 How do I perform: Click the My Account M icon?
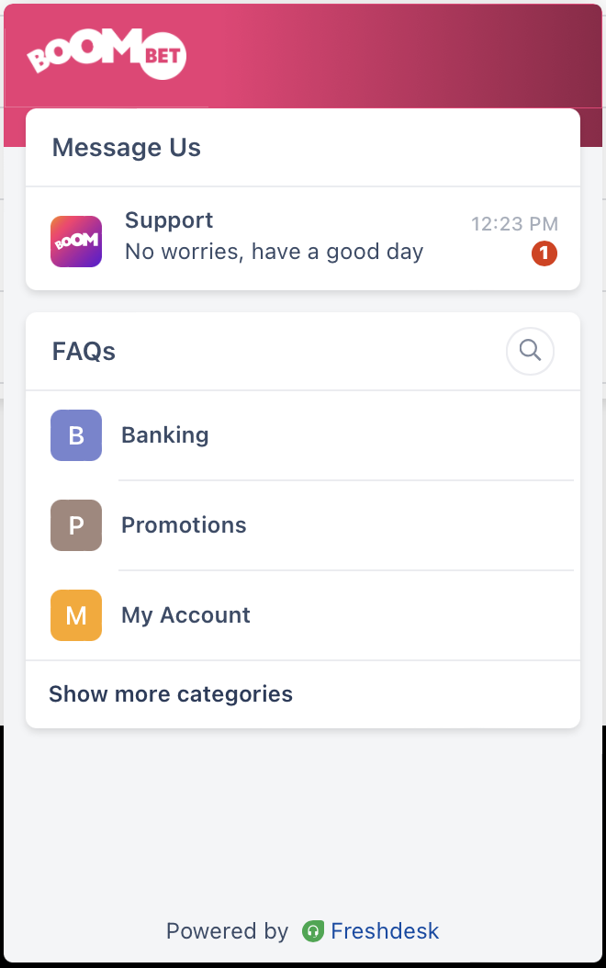pyautogui.click(x=76, y=615)
